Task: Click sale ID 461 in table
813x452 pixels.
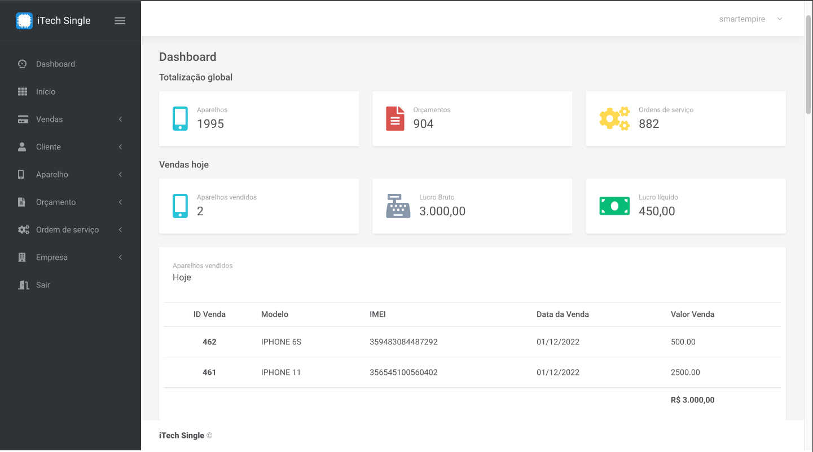Action: tap(209, 373)
